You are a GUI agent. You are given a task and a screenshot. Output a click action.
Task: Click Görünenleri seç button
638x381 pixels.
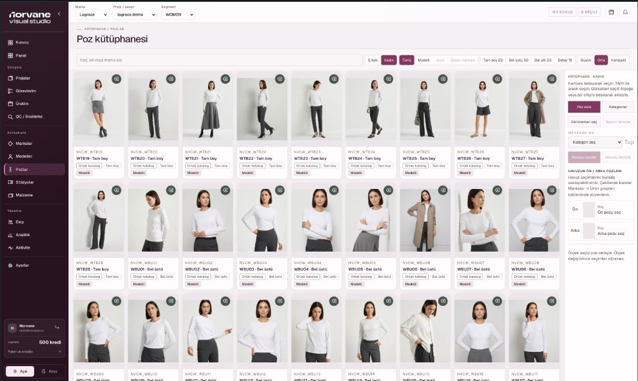584,122
